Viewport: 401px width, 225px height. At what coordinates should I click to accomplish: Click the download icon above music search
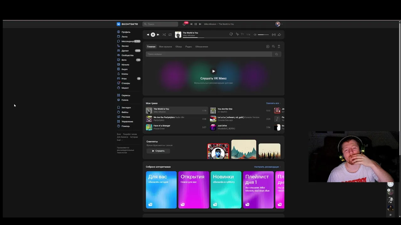tap(268, 47)
